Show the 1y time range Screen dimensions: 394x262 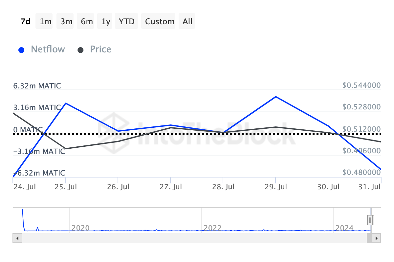106,21
